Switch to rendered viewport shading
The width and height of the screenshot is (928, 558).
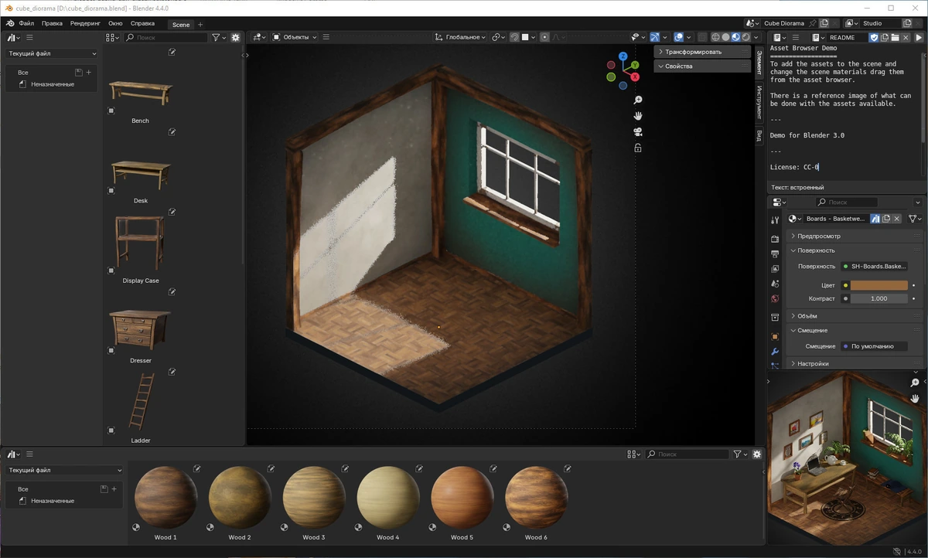[x=745, y=37]
